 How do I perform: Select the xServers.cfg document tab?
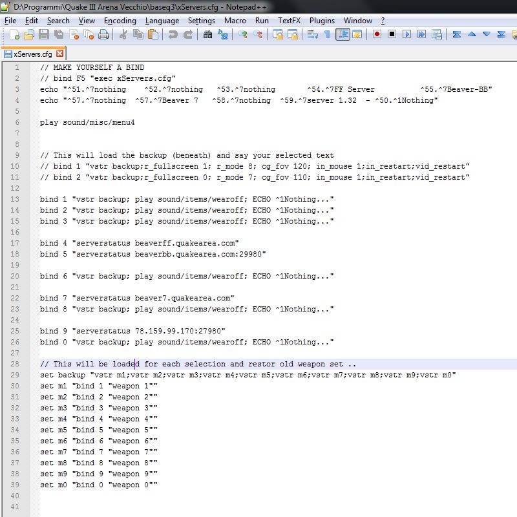(33, 54)
